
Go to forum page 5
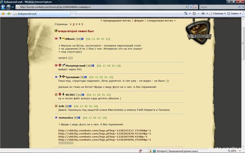82,24
